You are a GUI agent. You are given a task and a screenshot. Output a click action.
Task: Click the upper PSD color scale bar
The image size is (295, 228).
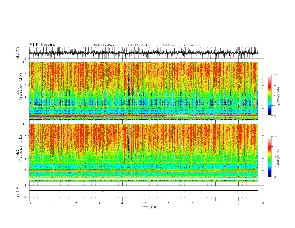(x=269, y=95)
